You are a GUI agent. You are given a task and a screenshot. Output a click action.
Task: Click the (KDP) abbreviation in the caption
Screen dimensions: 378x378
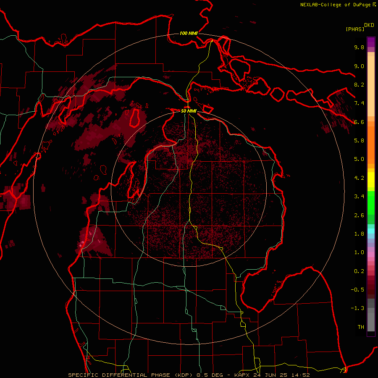point(184,375)
